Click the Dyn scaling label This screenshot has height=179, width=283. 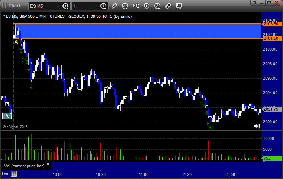(x=6, y=174)
